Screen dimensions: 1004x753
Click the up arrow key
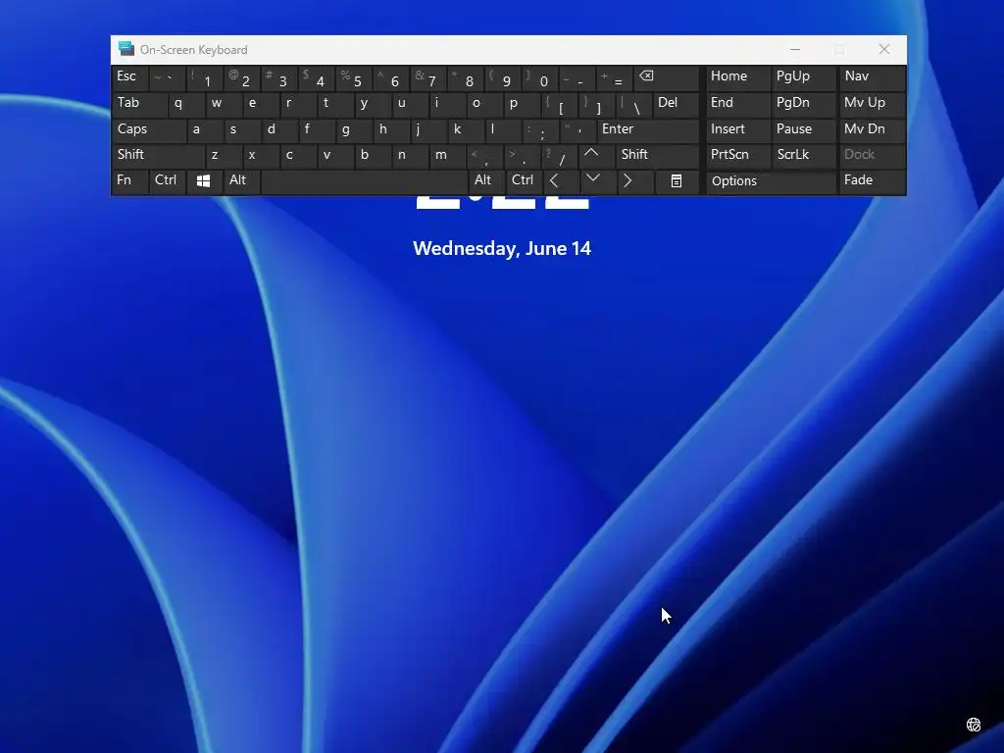[595, 156]
